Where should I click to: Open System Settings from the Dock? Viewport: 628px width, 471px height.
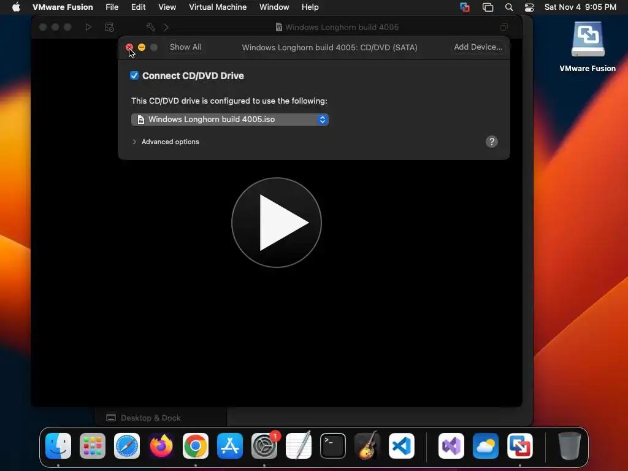point(264,446)
